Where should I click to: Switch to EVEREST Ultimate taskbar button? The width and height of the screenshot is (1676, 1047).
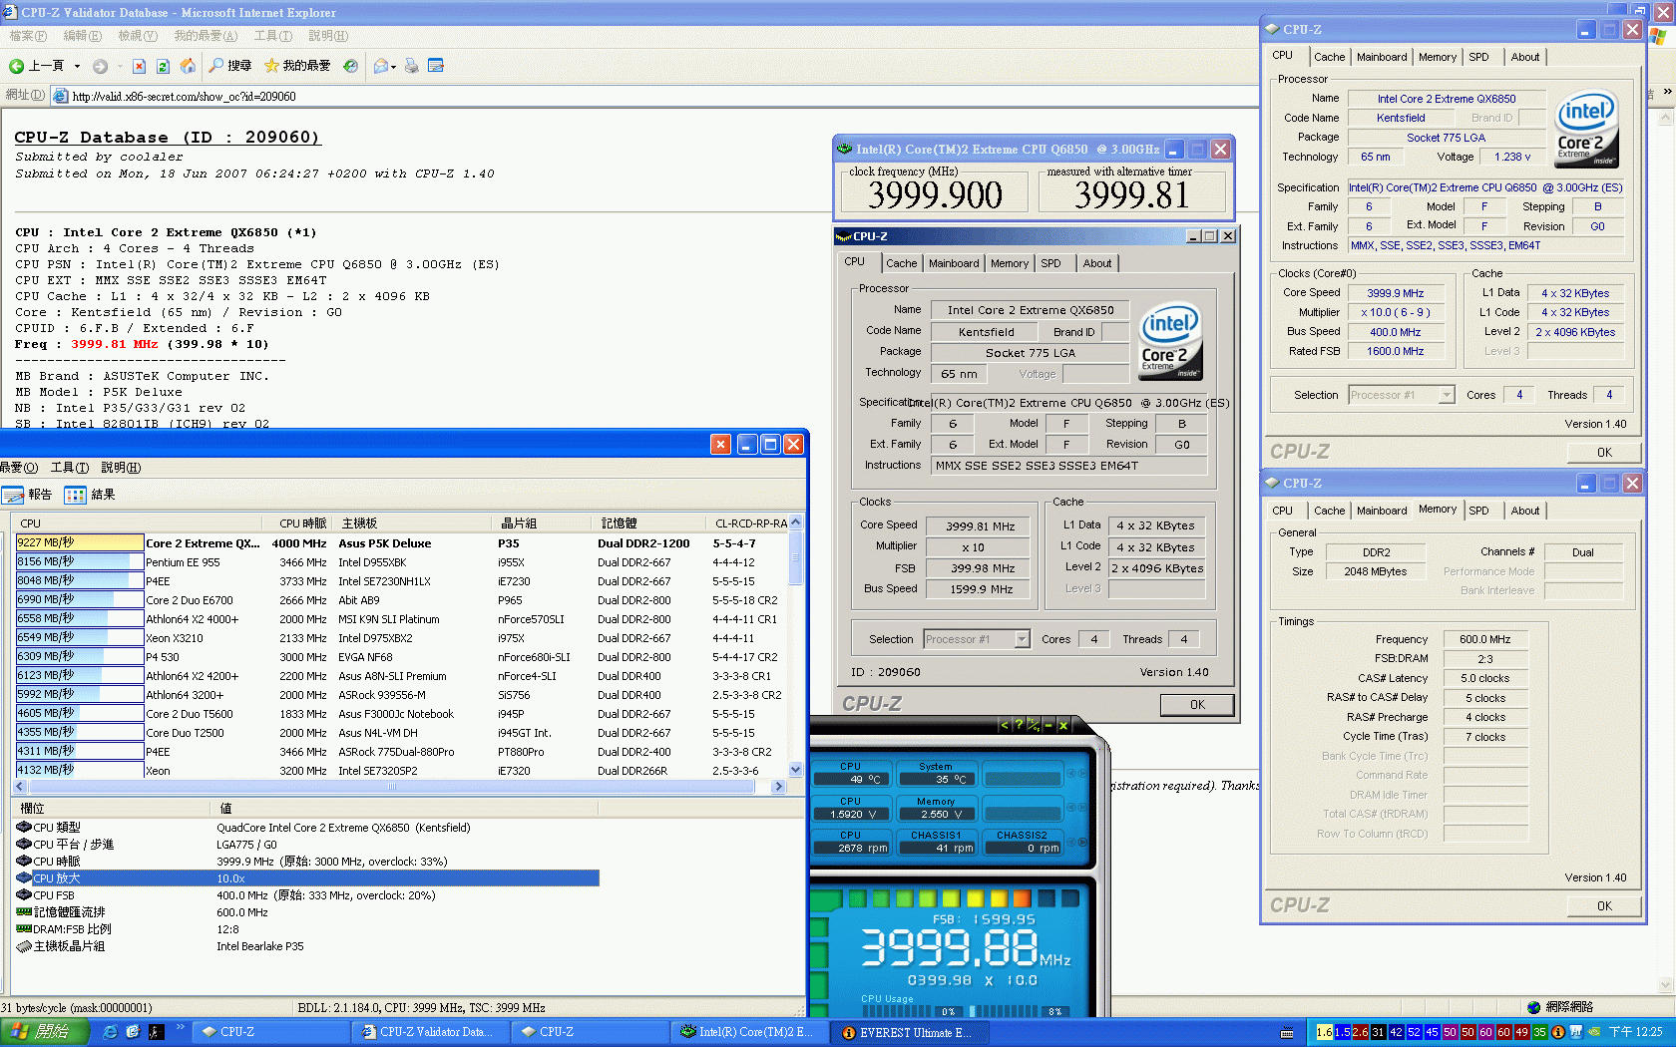pos(910,1032)
